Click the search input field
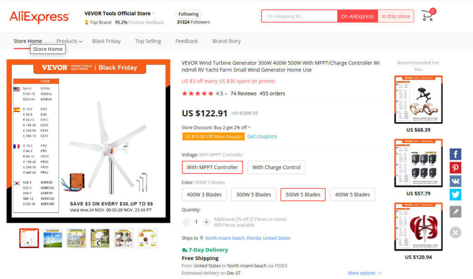This screenshot has width=473, height=279. pyautogui.click(x=299, y=16)
